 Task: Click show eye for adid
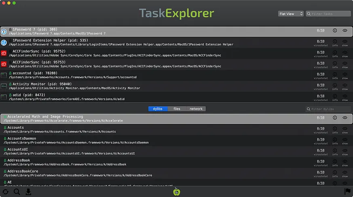[345, 96]
